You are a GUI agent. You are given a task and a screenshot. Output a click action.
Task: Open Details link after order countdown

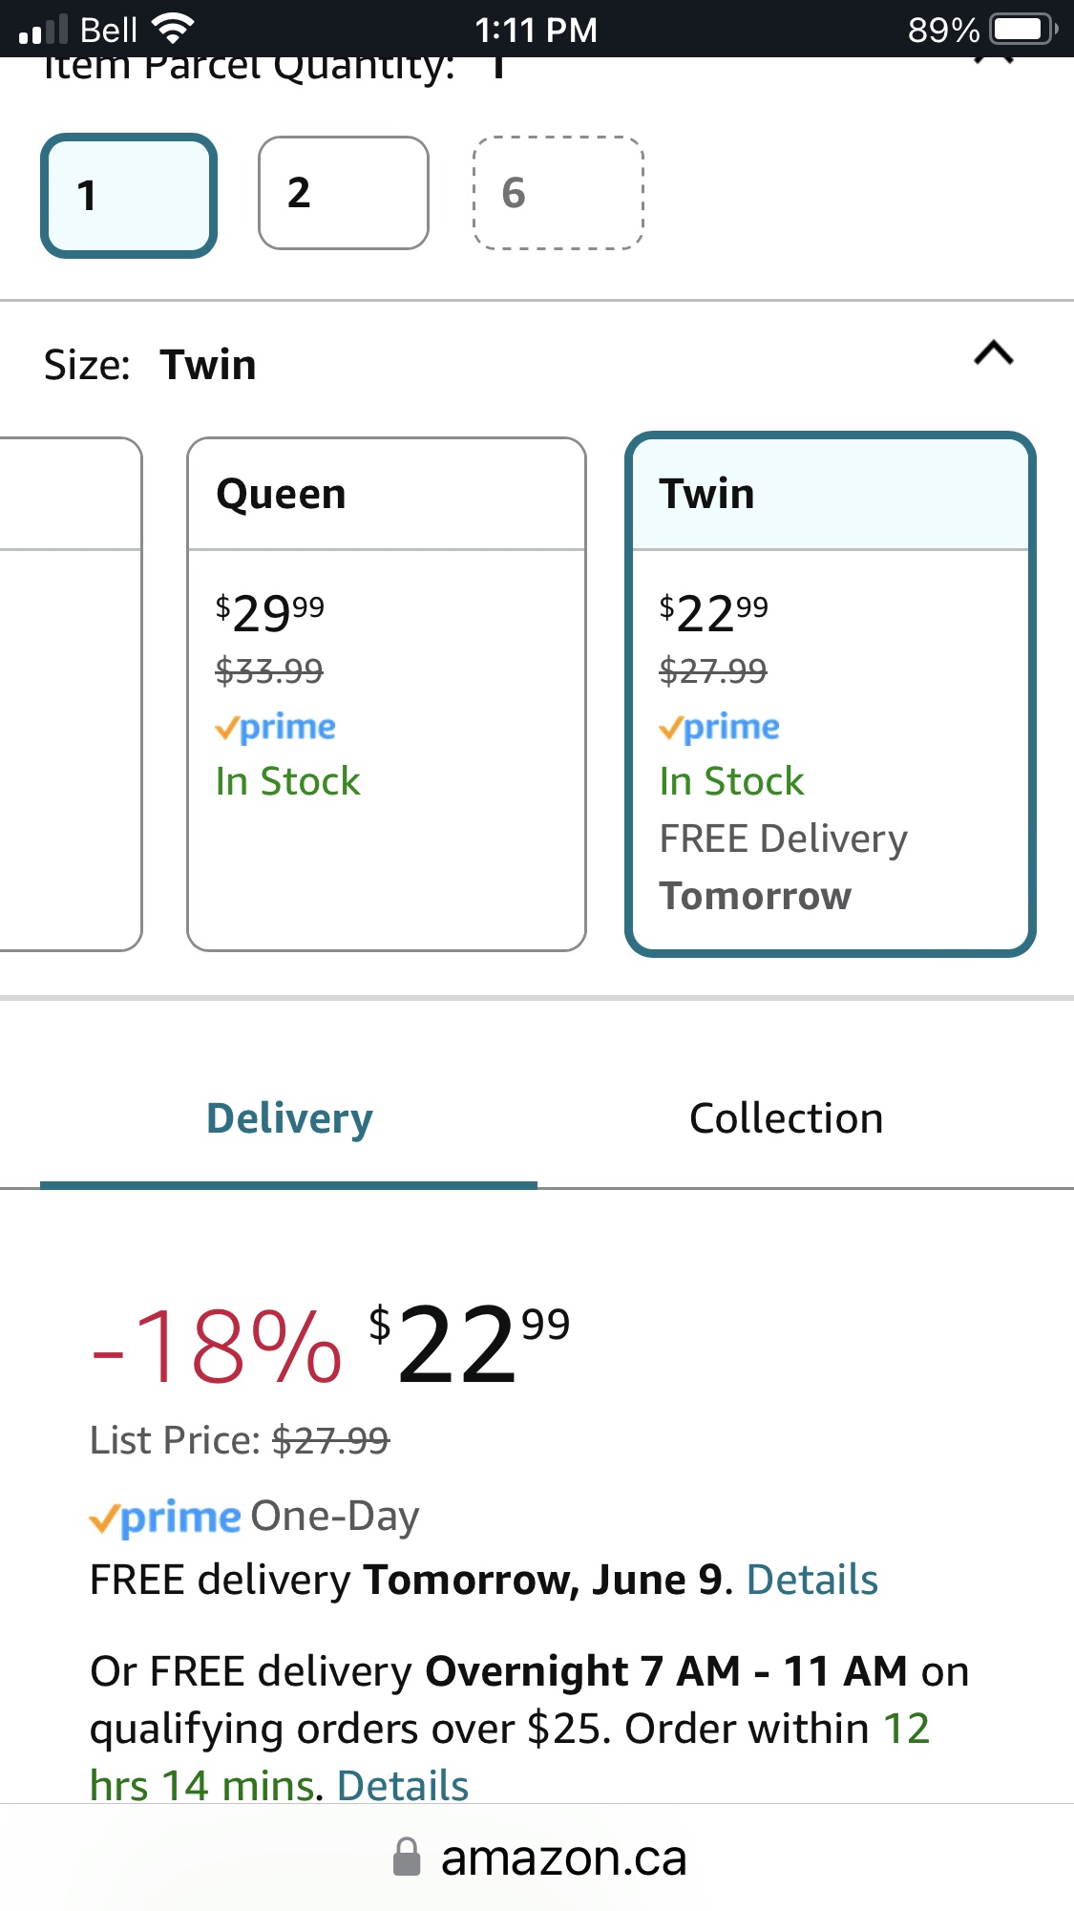pyautogui.click(x=403, y=1785)
